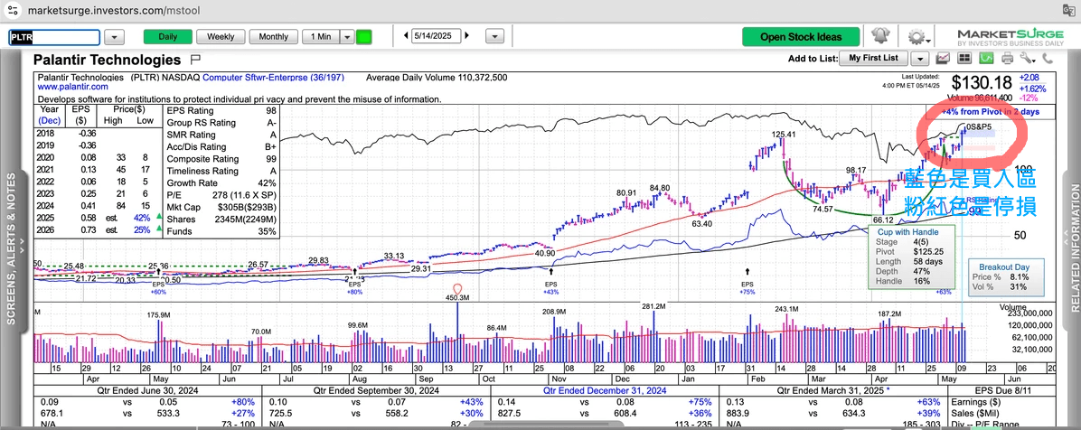Open the Add to List dropdown arrow
This screenshot has height=430, width=1081.
click(922, 59)
